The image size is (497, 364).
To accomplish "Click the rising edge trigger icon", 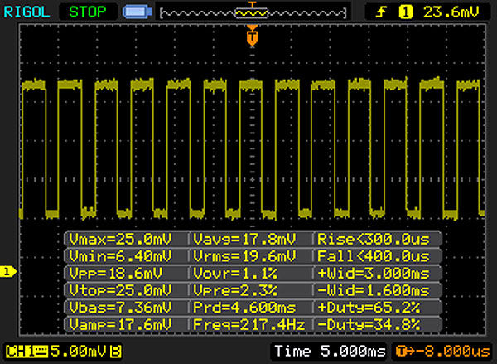I will 381,12.
